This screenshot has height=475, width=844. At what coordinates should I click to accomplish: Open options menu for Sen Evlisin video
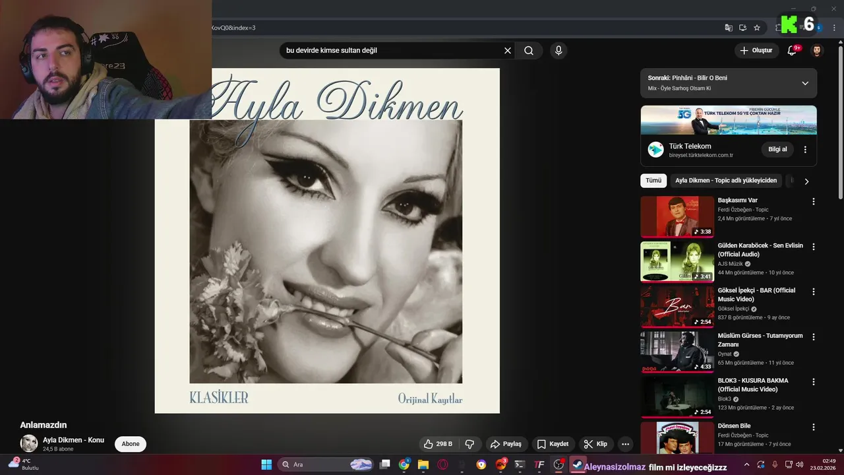tap(813, 247)
